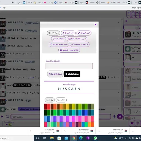The width and height of the screenshot is (141, 141).
Task: Select the زخرفة الاسم tab button
Action: click(x=53, y=33)
